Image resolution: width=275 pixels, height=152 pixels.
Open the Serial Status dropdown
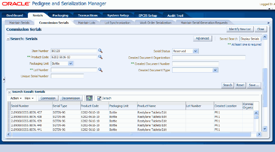(x=195, y=51)
